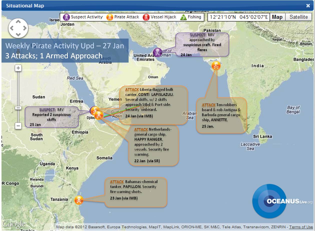
Task: Select the pirate attack marker off India
Action: click(216, 66)
